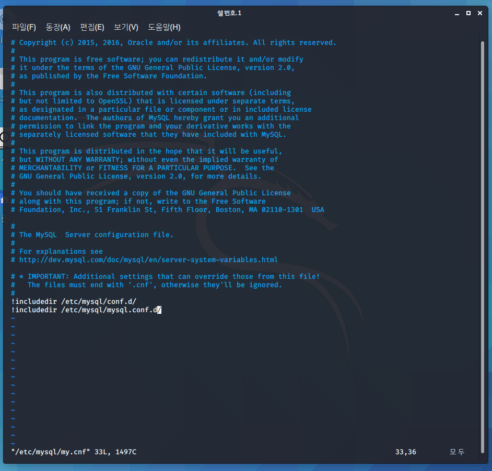
Task: Click the Copyright (c) 2015, 2016 line
Action: [173, 42]
